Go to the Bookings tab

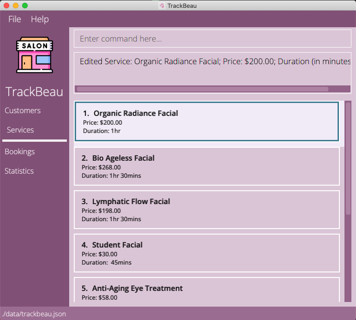click(20, 151)
